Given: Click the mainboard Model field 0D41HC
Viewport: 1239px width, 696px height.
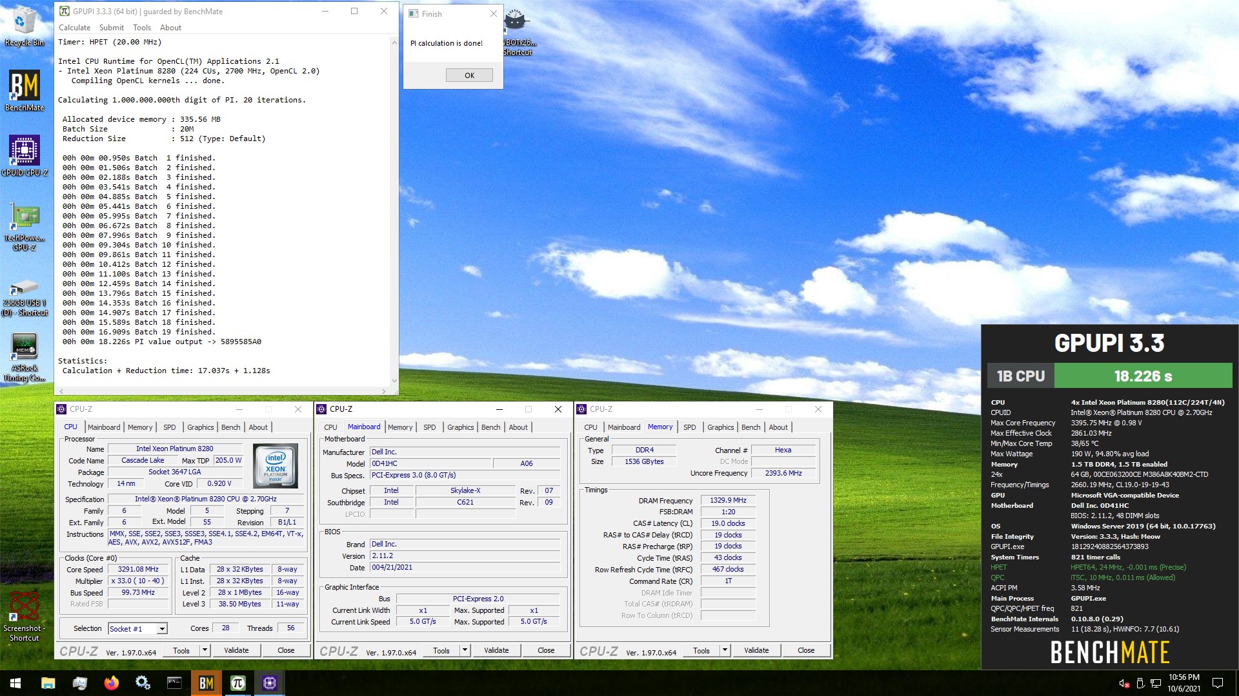Looking at the screenshot, I should pos(430,464).
